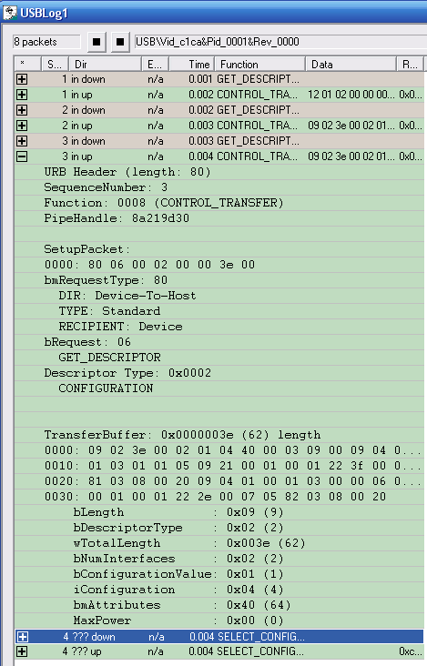Image resolution: width=427 pixels, height=666 pixels.
Task: Click the 8 packets count field
Action: (x=46, y=42)
